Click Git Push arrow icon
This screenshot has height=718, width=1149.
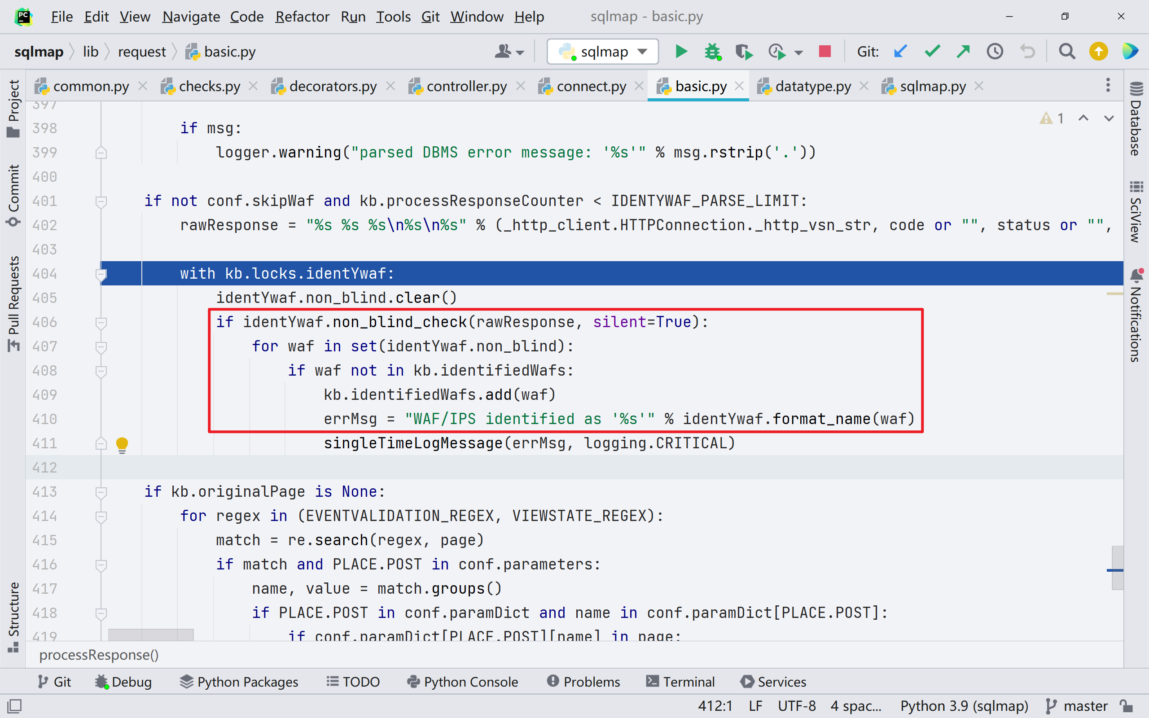pos(963,51)
